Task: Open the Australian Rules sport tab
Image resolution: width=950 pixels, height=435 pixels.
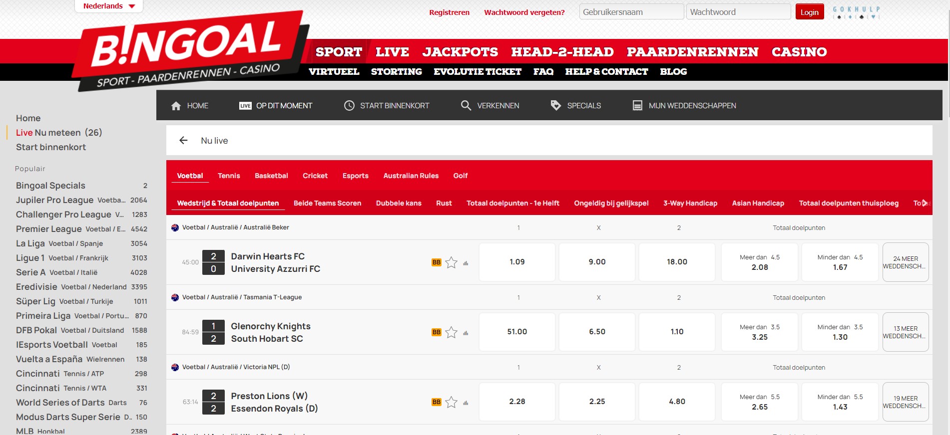Action: point(411,176)
